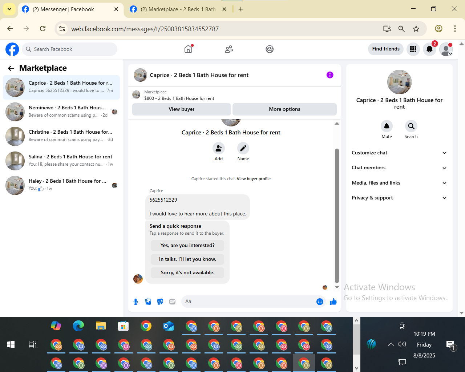Choose a GIF icon
Image resolution: width=465 pixels, height=372 pixels.
point(173,302)
